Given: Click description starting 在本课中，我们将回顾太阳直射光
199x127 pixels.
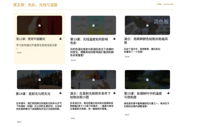Looking at the screenshot, I should click(x=39, y=106).
